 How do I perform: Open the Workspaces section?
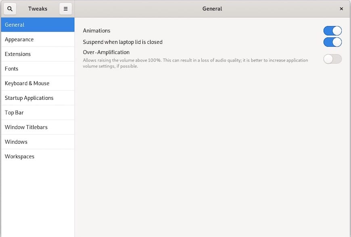[x=38, y=157]
